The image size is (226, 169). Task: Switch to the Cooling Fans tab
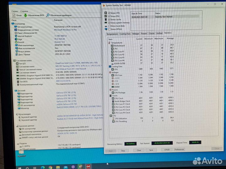[x=125, y=34]
